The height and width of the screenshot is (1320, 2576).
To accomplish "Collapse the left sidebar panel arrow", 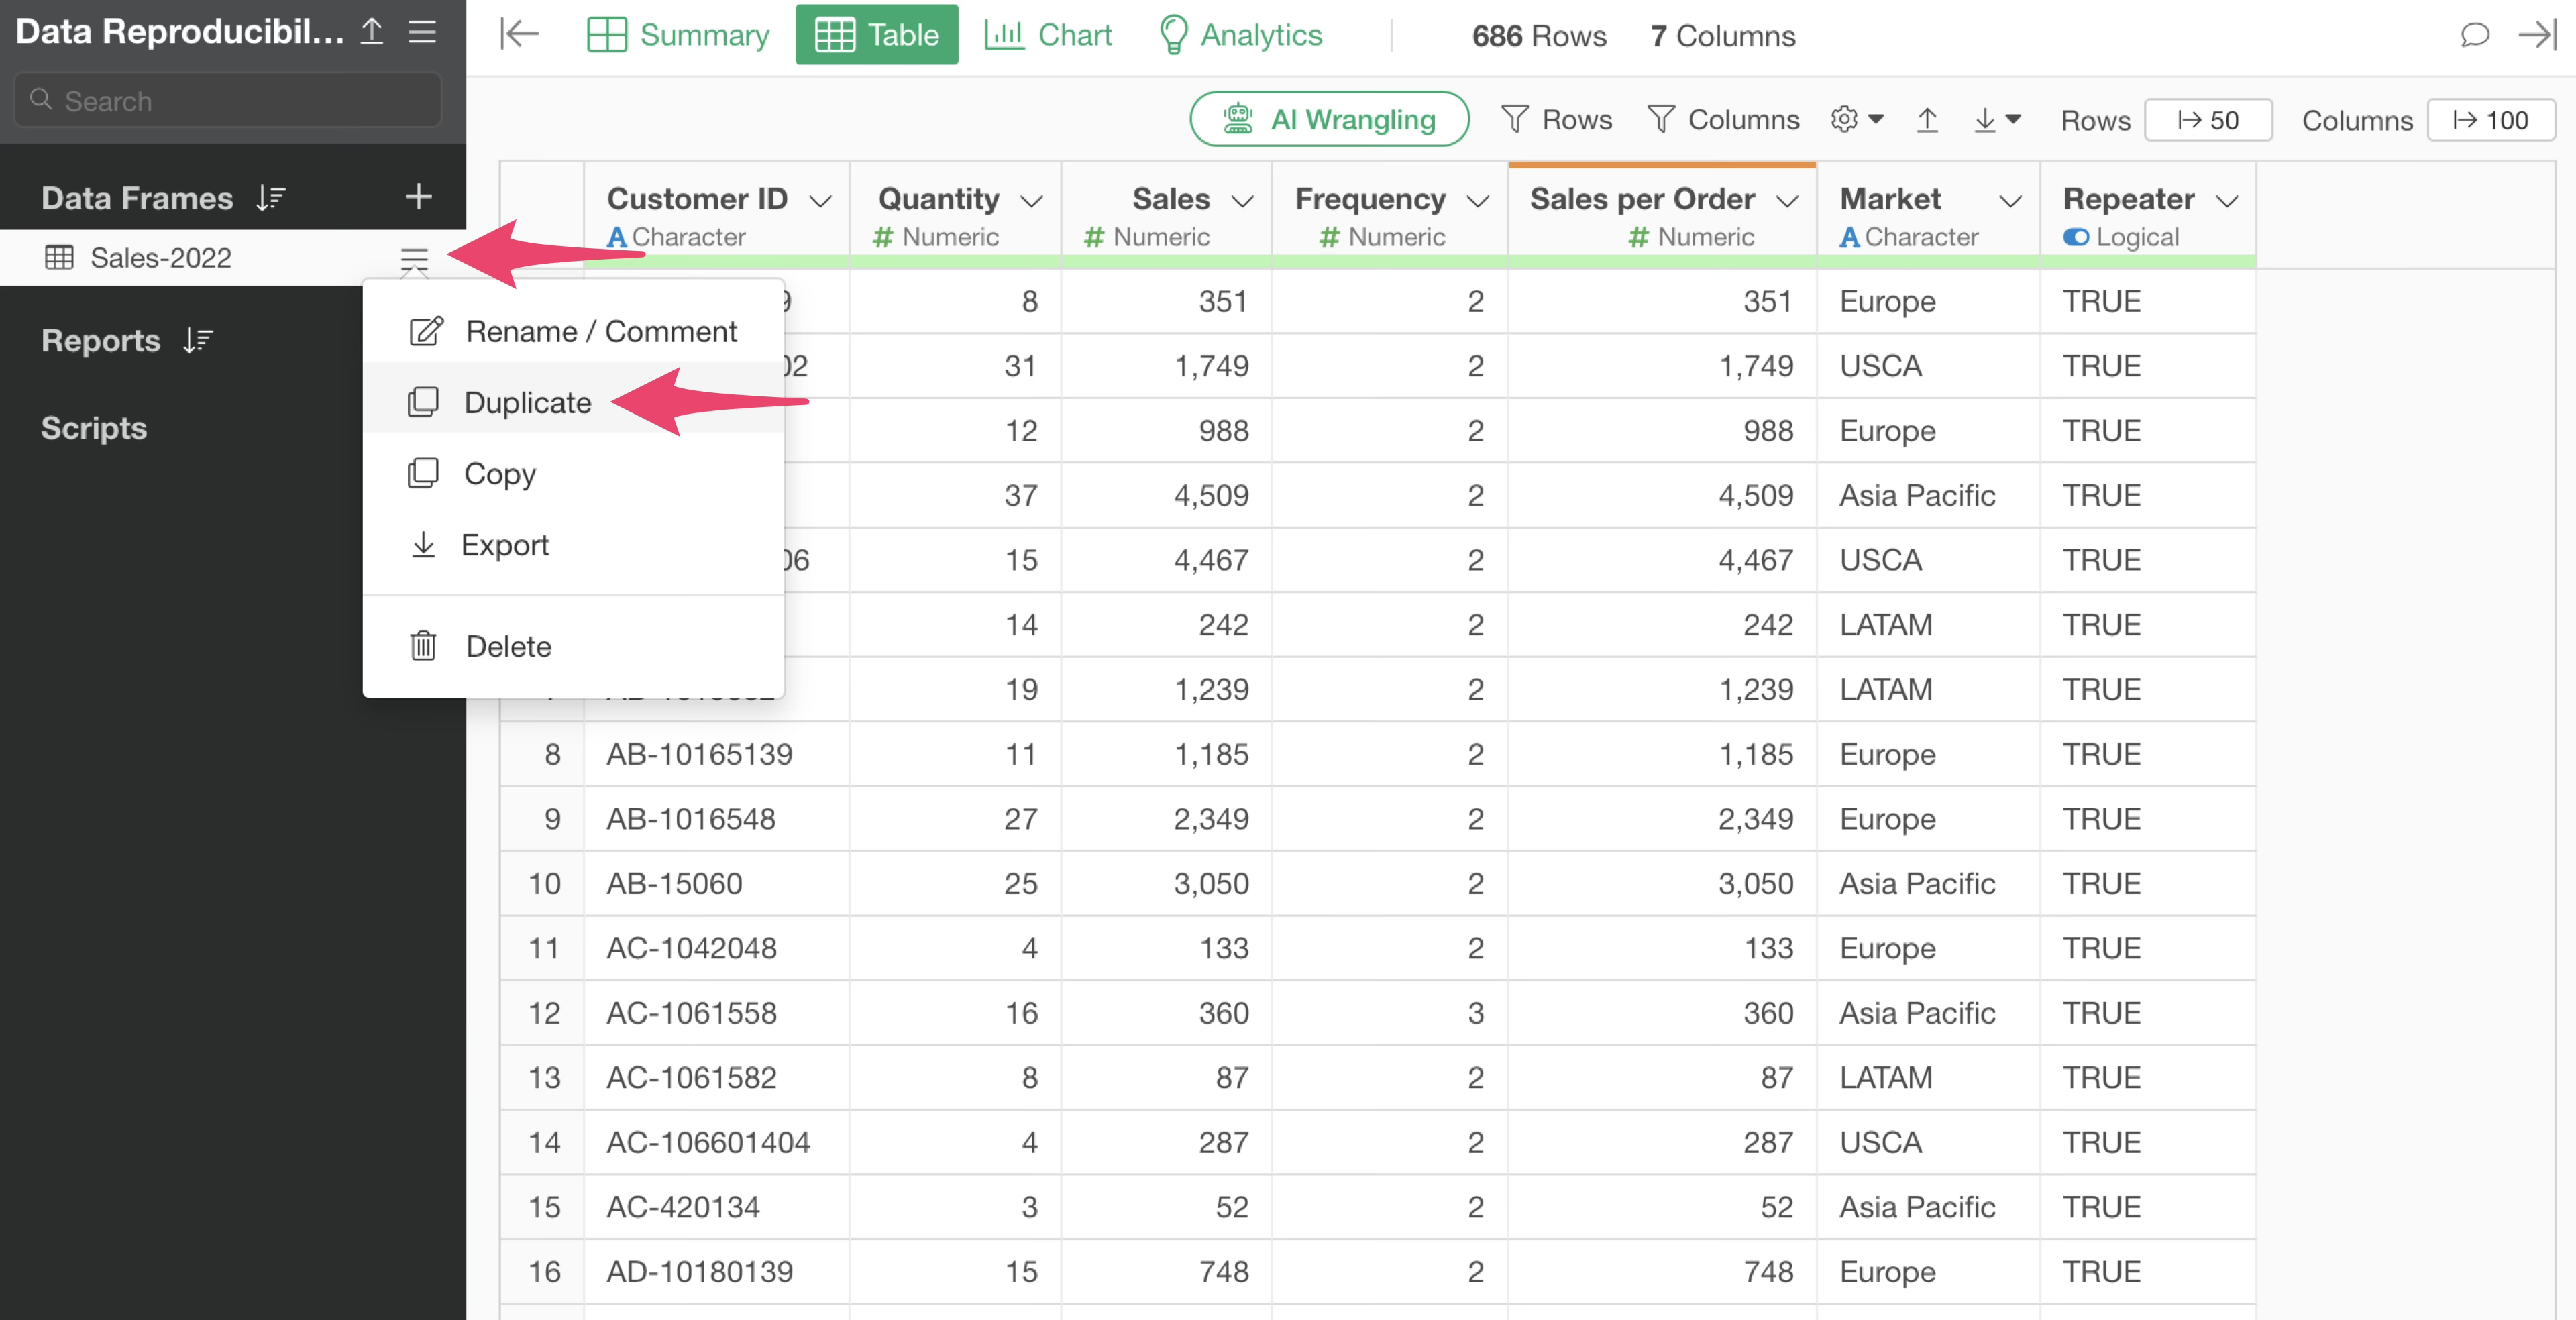I will point(519,35).
